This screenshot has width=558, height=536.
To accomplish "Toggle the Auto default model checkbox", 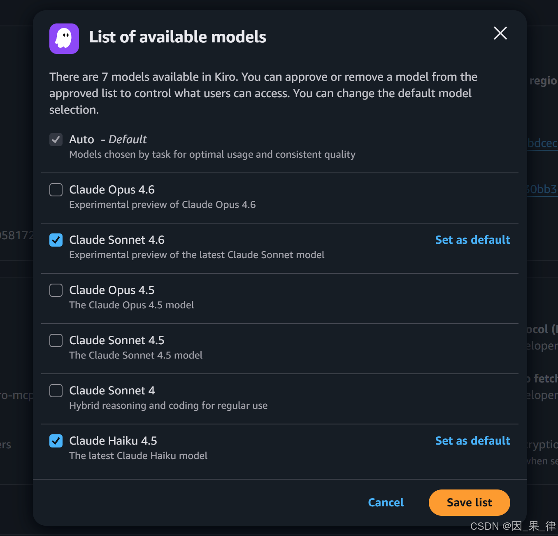I will [56, 140].
